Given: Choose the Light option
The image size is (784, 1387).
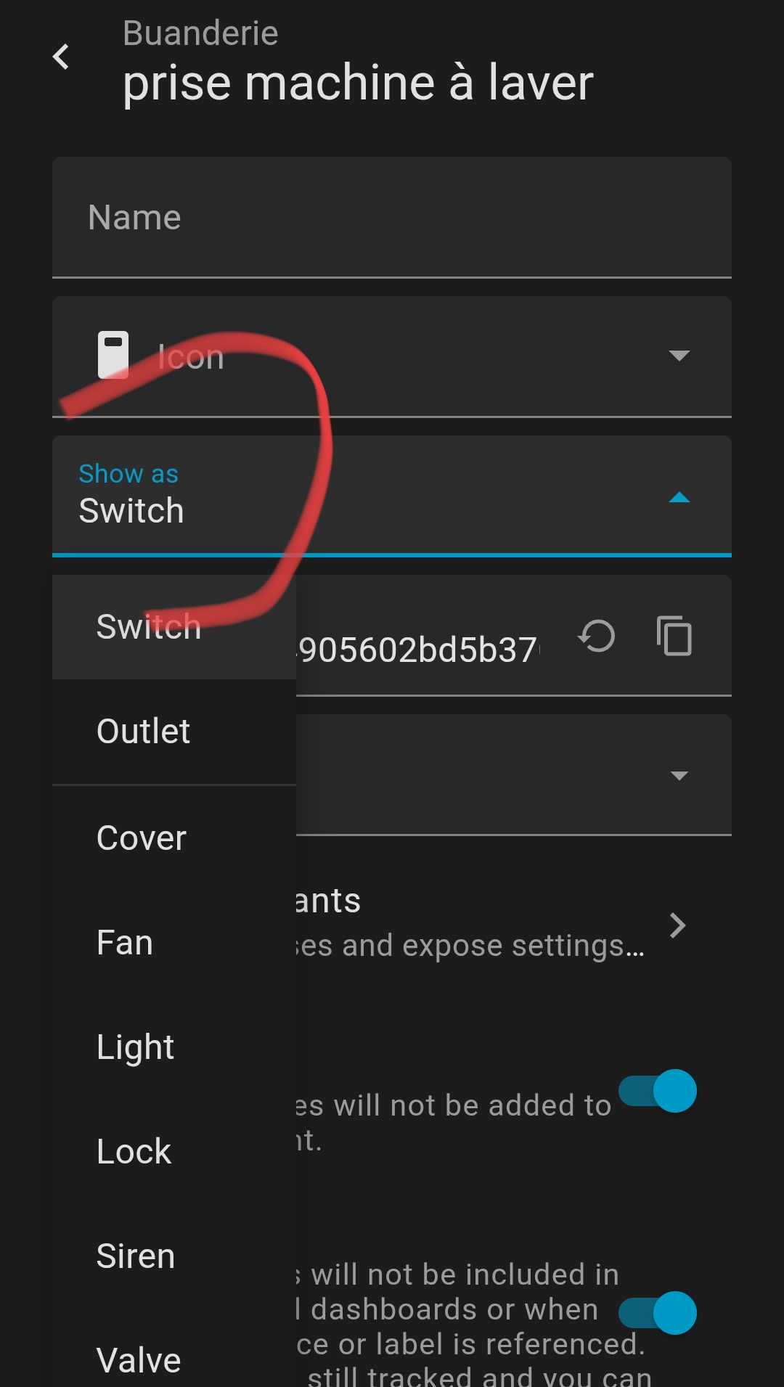Looking at the screenshot, I should click(174, 1047).
